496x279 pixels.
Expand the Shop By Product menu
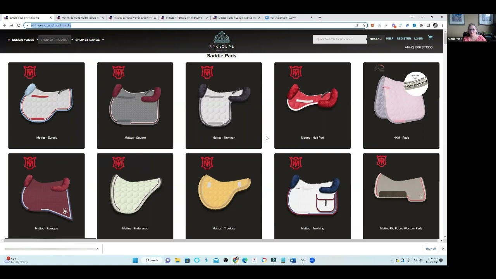(57, 40)
